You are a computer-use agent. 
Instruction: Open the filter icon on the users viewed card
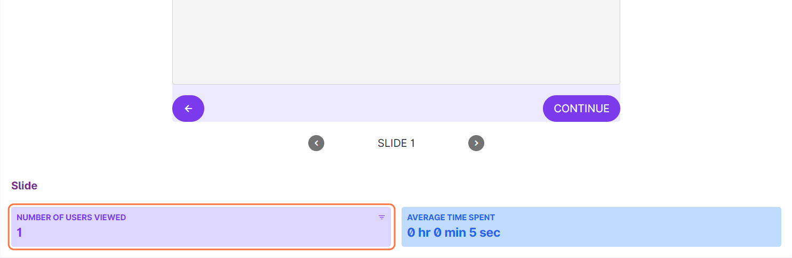point(381,217)
